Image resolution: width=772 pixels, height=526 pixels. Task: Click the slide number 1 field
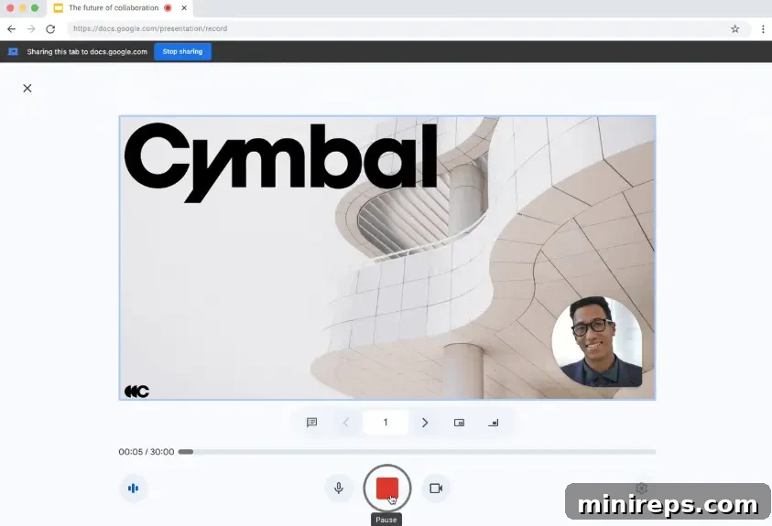[386, 423]
